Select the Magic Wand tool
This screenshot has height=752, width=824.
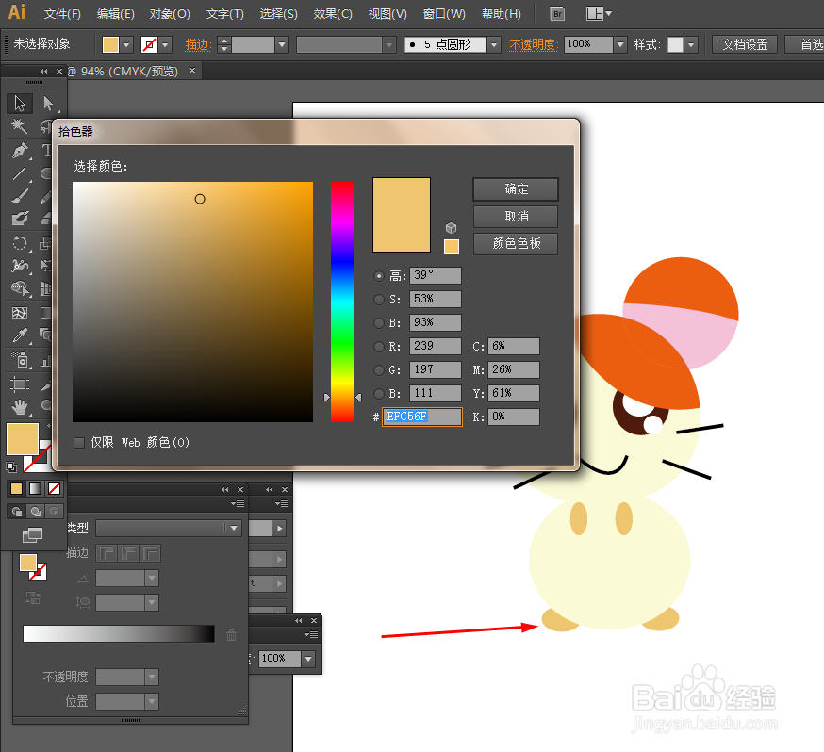click(20, 126)
